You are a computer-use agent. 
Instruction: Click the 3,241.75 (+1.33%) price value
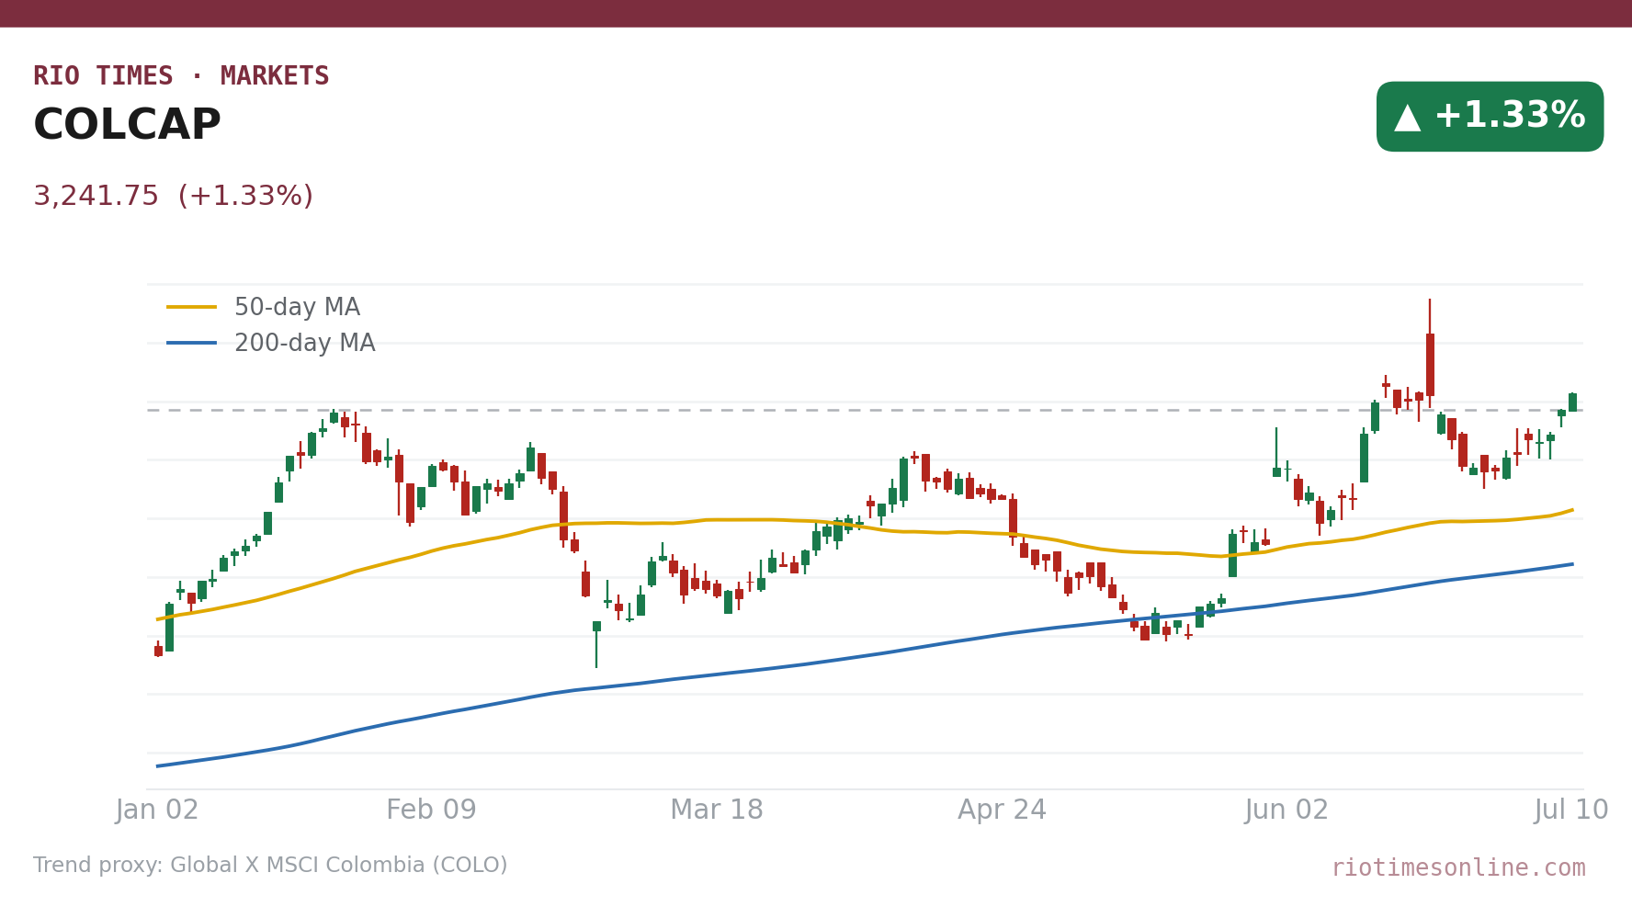174,197
